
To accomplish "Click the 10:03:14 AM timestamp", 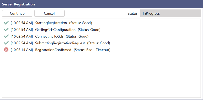I will pos(22,50).
